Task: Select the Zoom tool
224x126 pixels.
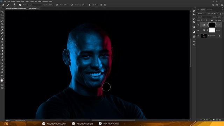Action: click(2, 72)
